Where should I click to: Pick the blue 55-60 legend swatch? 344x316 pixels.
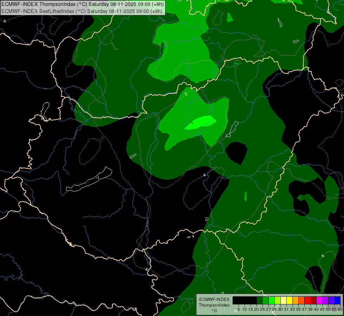[337, 300]
